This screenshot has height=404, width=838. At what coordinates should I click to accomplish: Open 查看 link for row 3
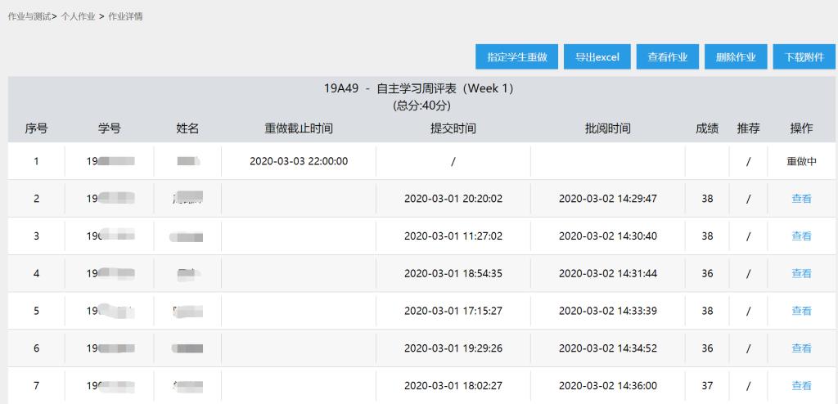(x=801, y=236)
